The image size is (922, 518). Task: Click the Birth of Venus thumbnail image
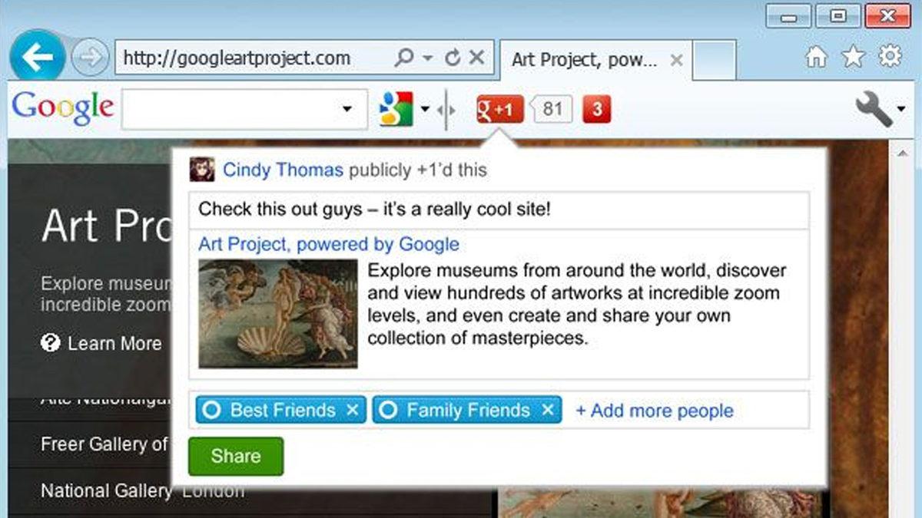point(277,313)
